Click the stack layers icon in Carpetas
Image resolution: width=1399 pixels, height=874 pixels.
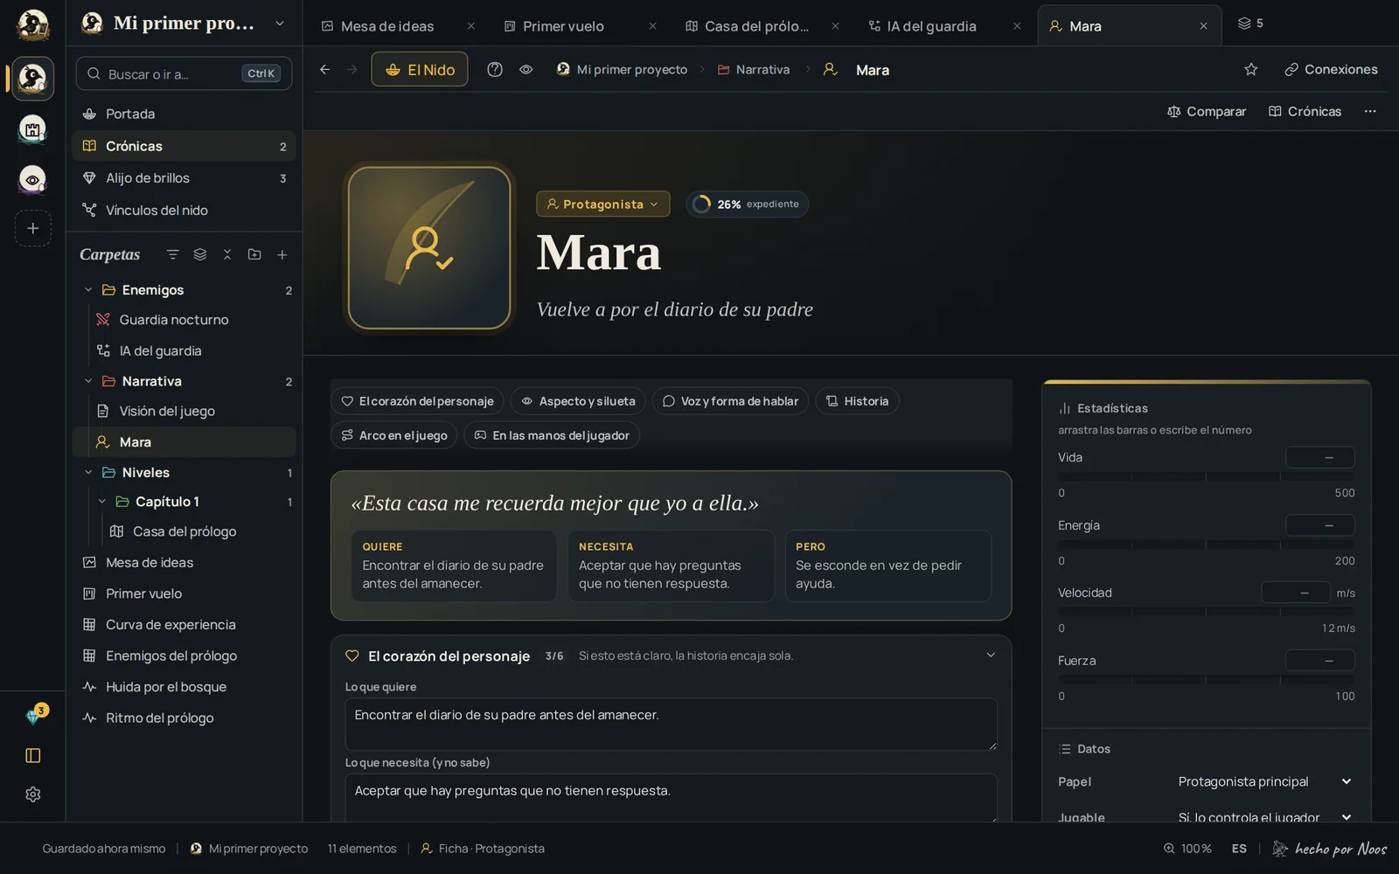[x=200, y=254]
